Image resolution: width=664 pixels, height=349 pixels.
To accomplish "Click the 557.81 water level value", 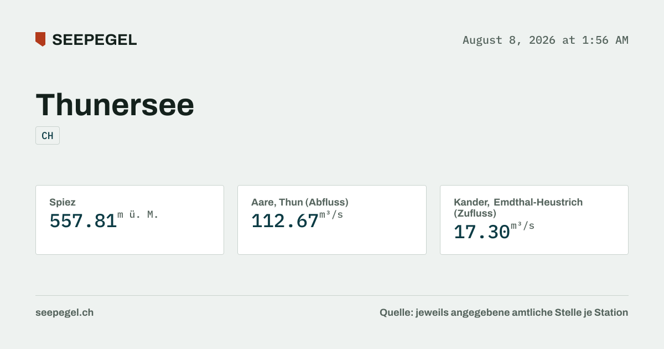I will [83, 221].
